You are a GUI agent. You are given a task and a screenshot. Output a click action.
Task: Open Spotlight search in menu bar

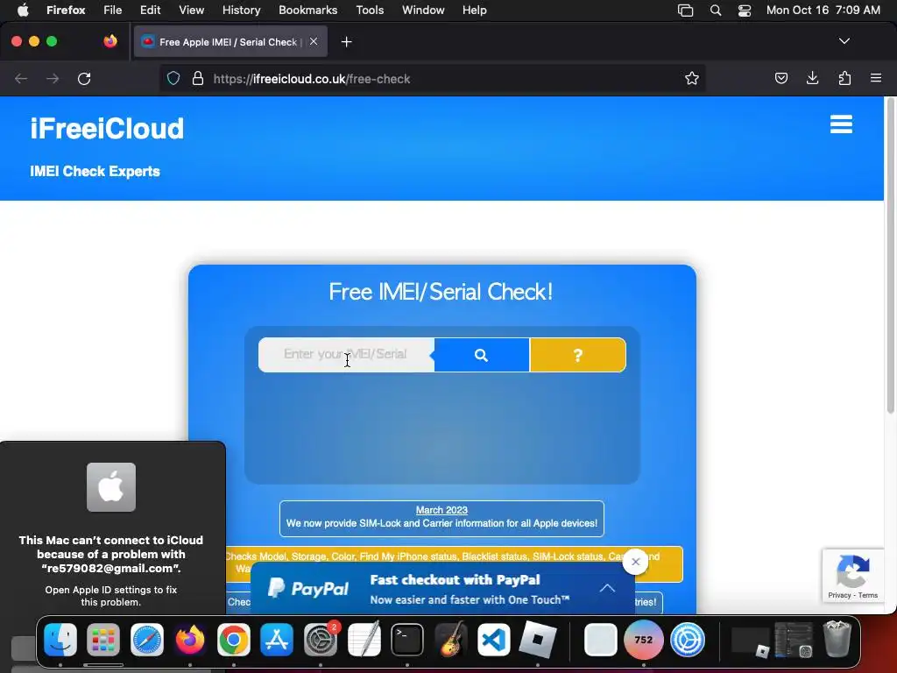pyautogui.click(x=716, y=11)
